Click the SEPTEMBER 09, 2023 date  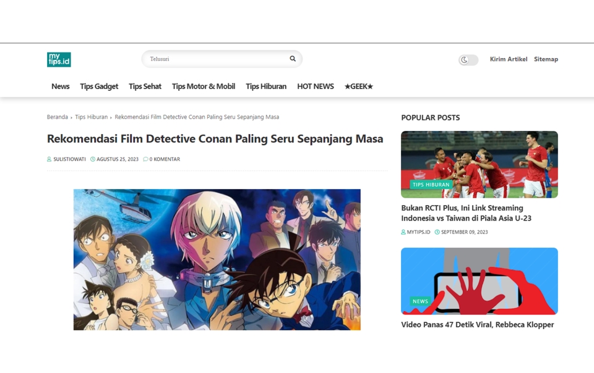pos(465,232)
